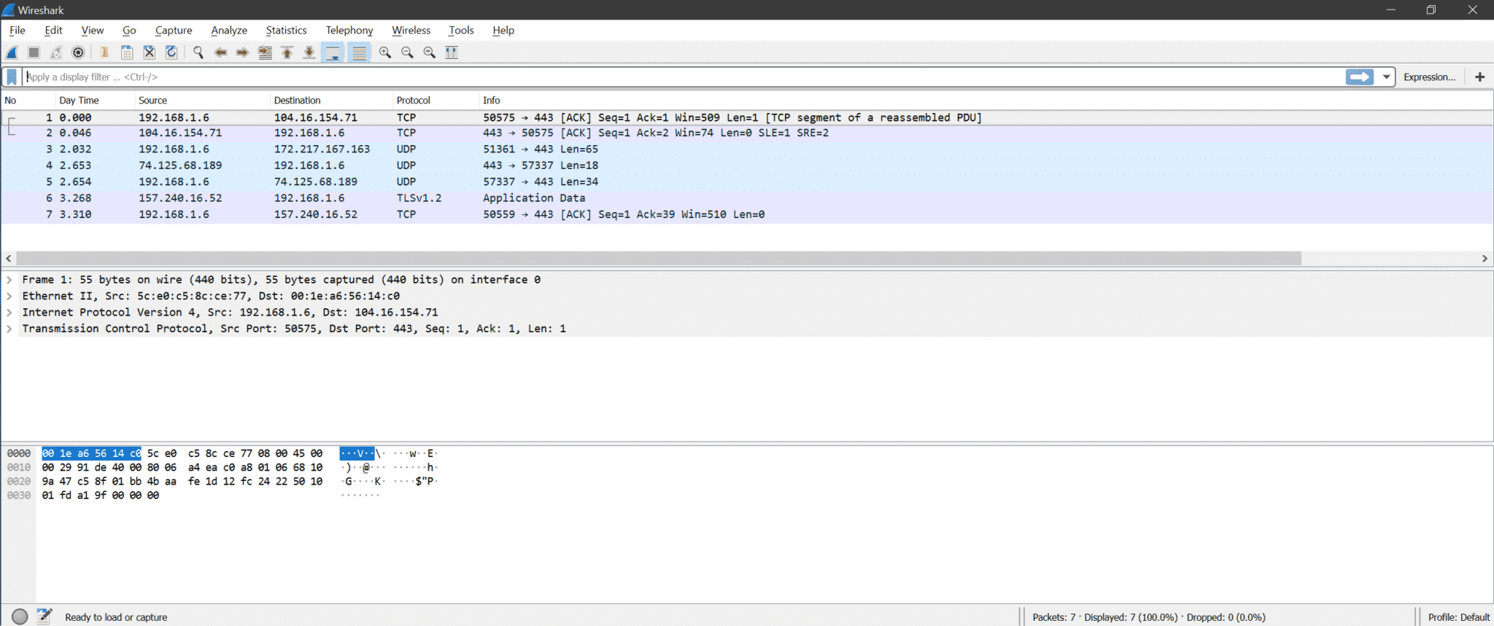Click the Profile: Default status entry

(x=1458, y=617)
